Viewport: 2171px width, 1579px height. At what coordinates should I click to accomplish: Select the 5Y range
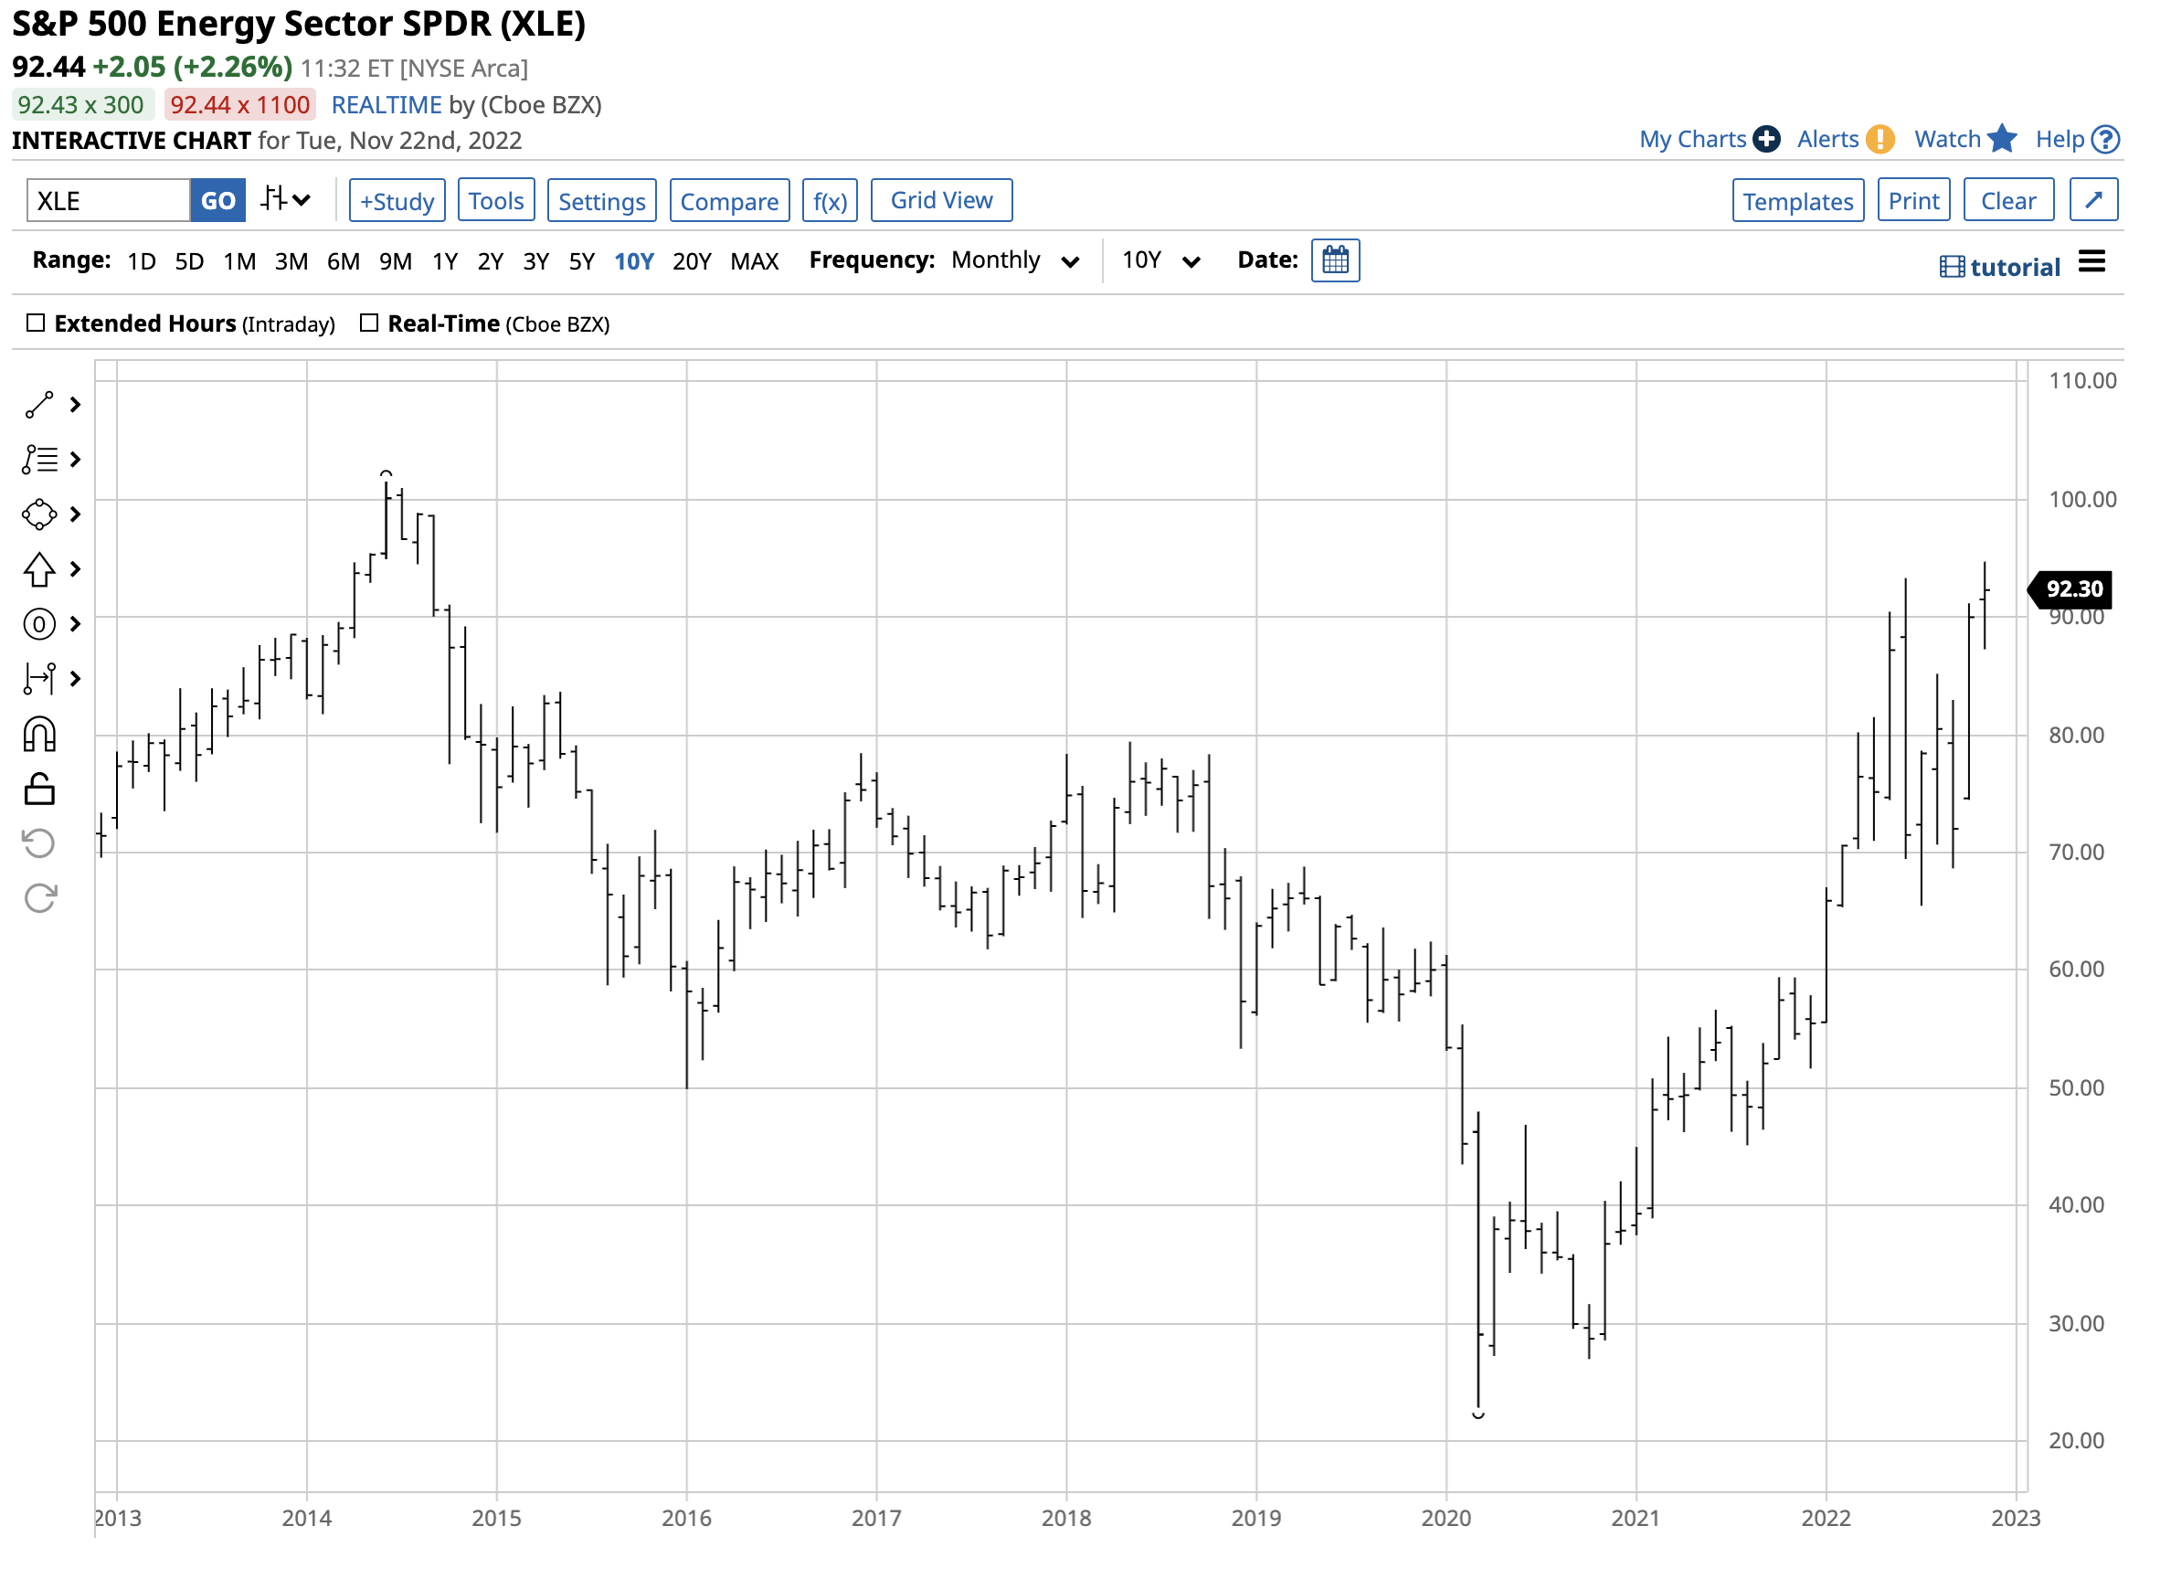click(582, 261)
